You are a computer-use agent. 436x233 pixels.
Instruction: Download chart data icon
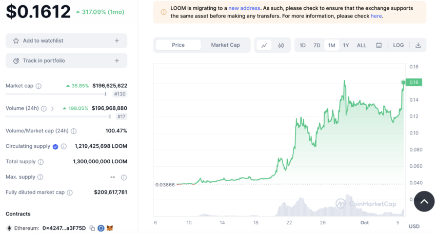pos(418,45)
